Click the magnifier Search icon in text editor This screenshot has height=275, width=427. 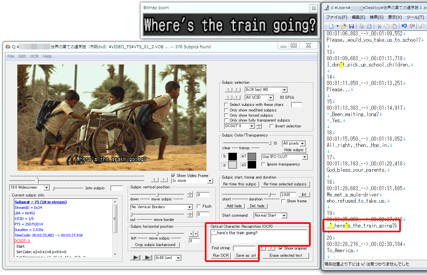pyautogui.click(x=422, y=26)
